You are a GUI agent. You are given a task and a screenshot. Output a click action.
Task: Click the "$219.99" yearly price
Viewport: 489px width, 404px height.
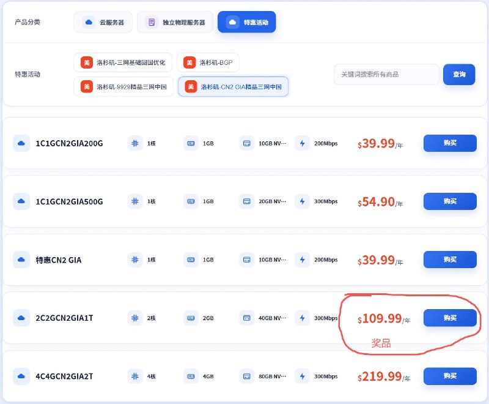(x=384, y=376)
